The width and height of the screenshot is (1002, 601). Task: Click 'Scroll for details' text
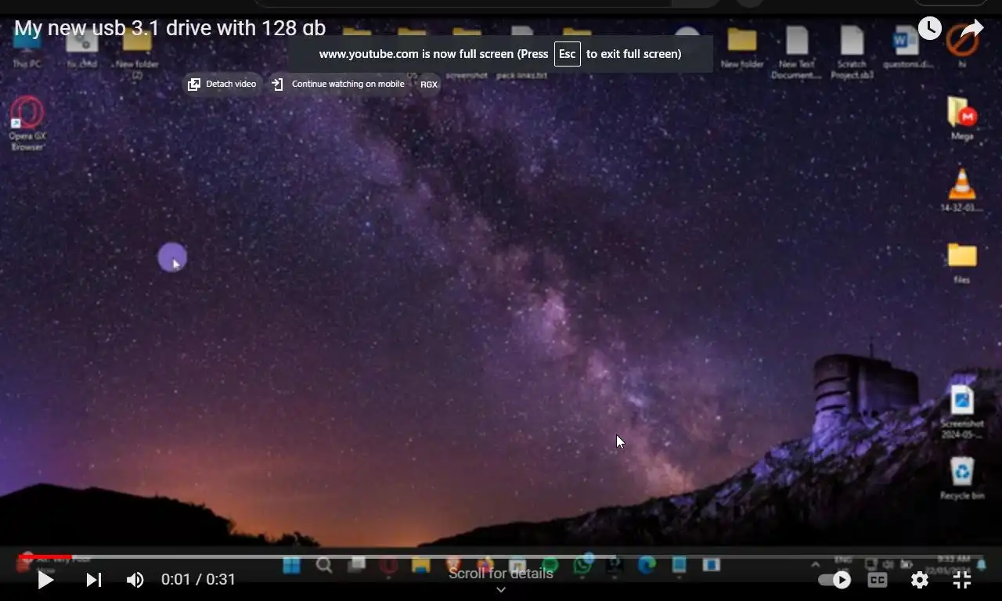click(501, 574)
